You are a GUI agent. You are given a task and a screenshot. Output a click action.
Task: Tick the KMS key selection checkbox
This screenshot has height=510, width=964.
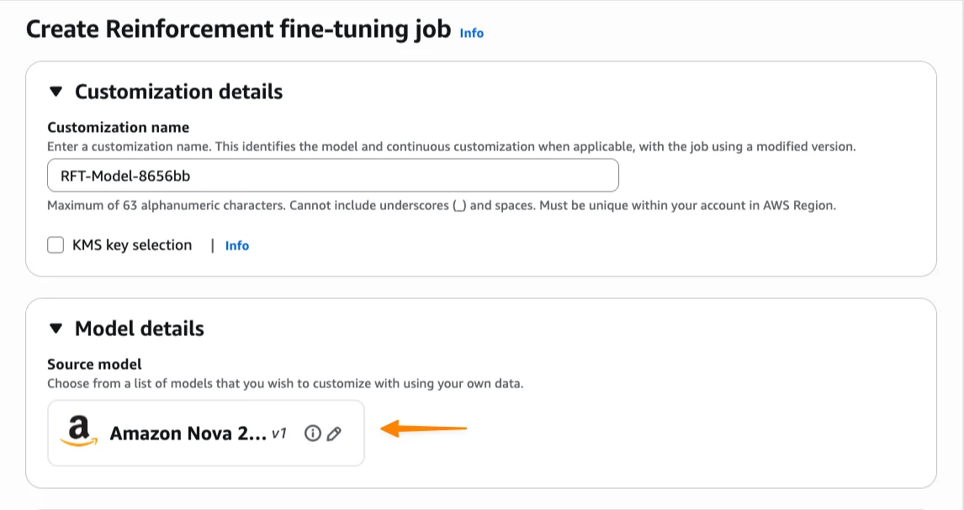[x=56, y=245]
